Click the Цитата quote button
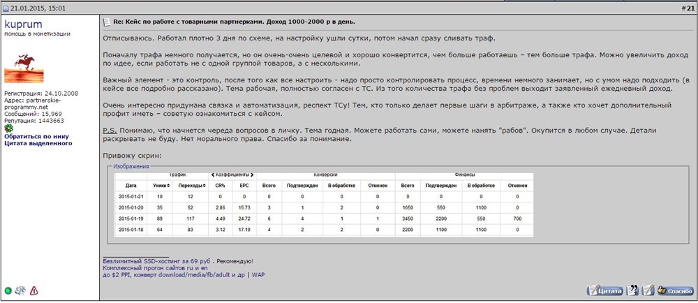The image size is (698, 303). coord(605,291)
